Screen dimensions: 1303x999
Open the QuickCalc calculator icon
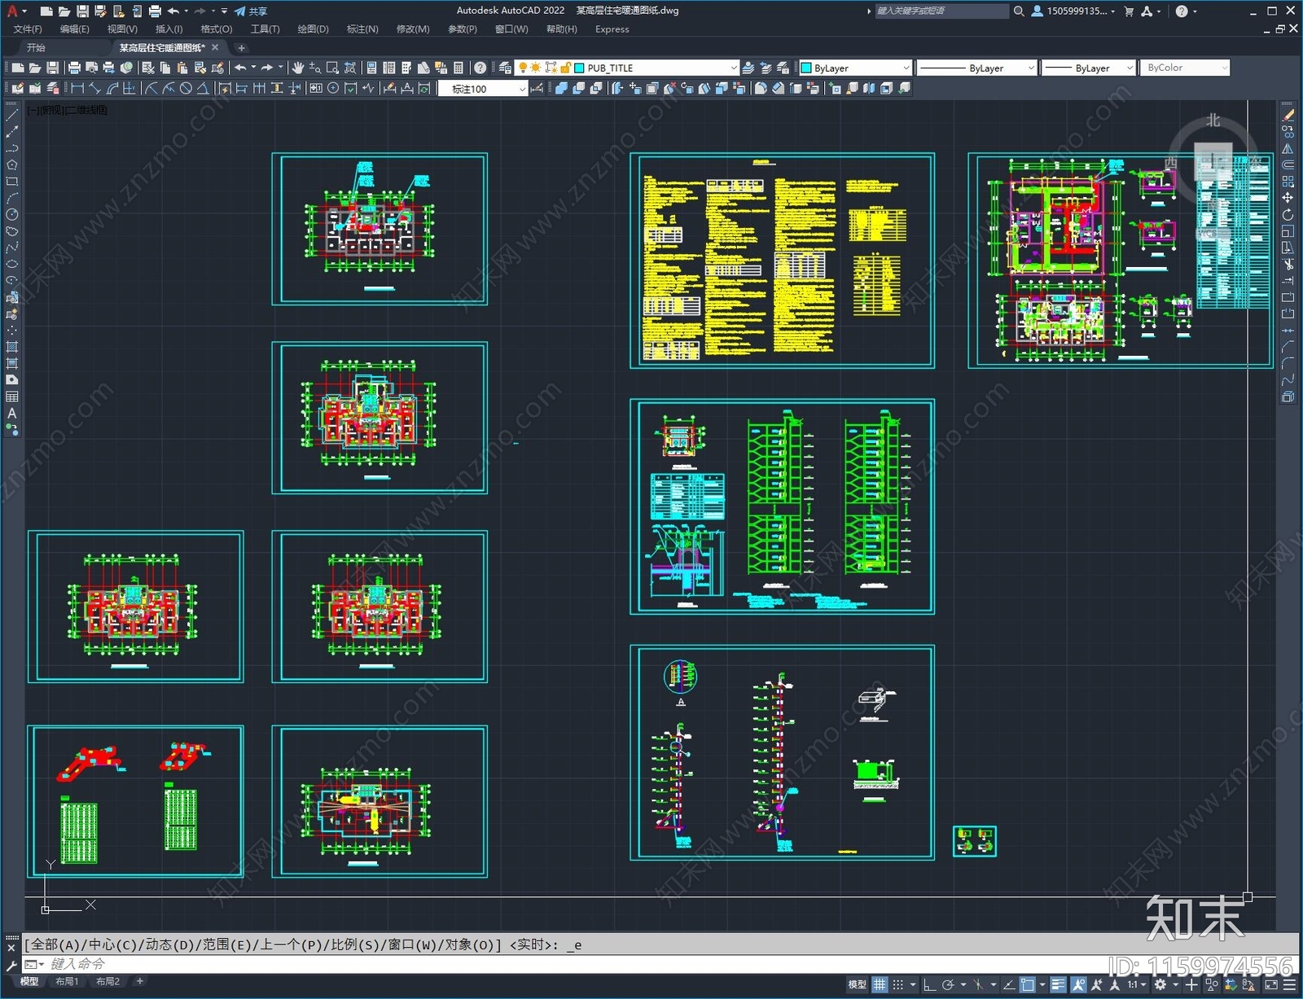click(458, 68)
